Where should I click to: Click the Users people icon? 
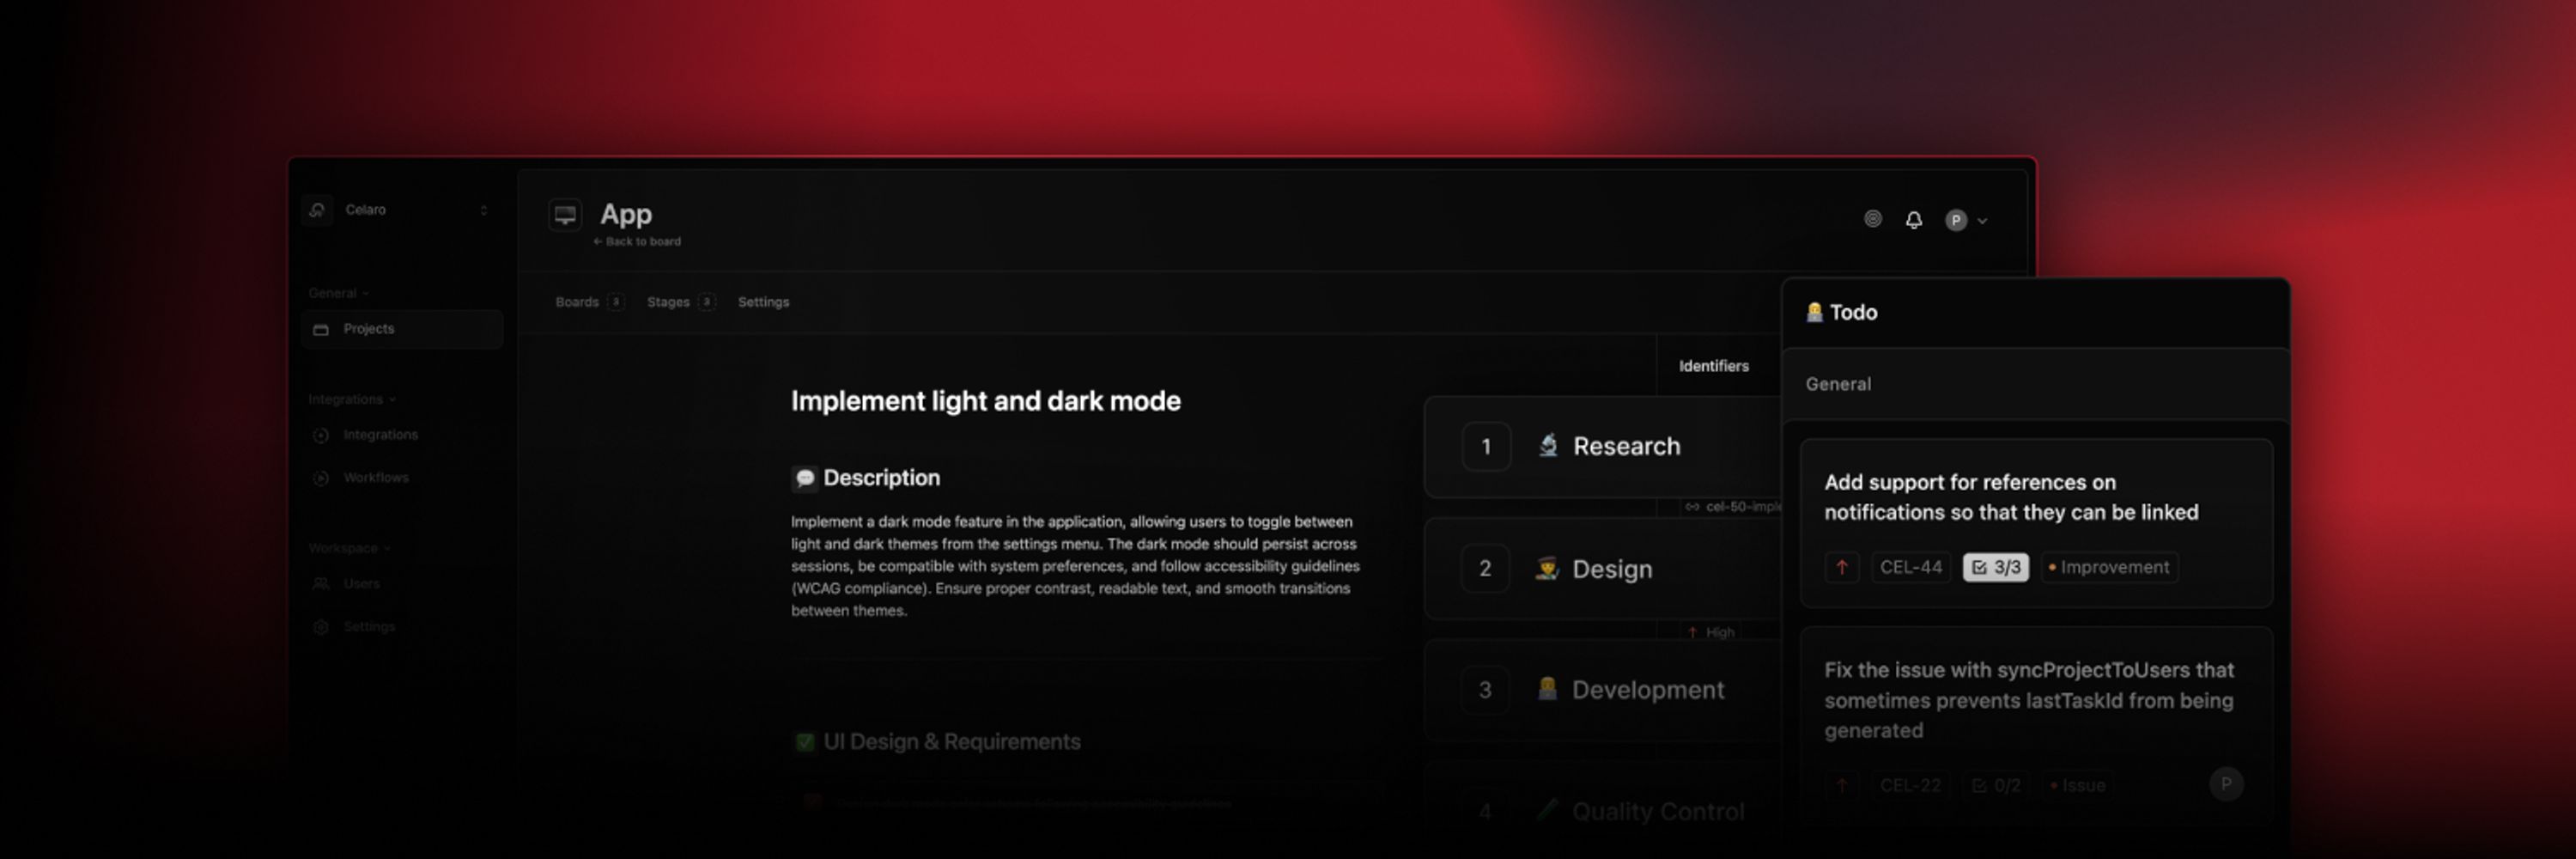[x=321, y=584]
